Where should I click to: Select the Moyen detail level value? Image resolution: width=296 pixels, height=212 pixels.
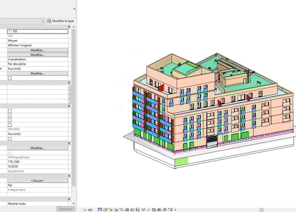[x=38, y=41]
